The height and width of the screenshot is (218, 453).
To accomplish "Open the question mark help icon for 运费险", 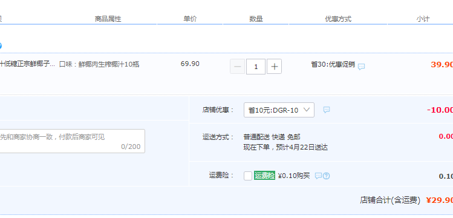I will (x=326, y=176).
